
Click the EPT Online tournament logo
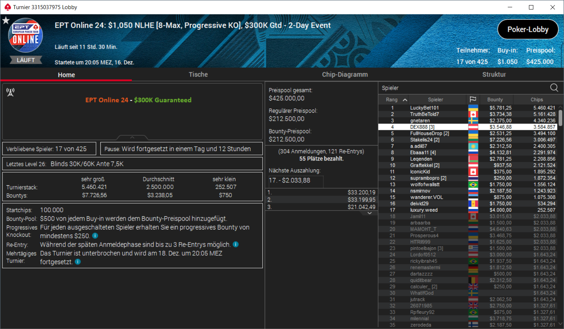[x=26, y=35]
